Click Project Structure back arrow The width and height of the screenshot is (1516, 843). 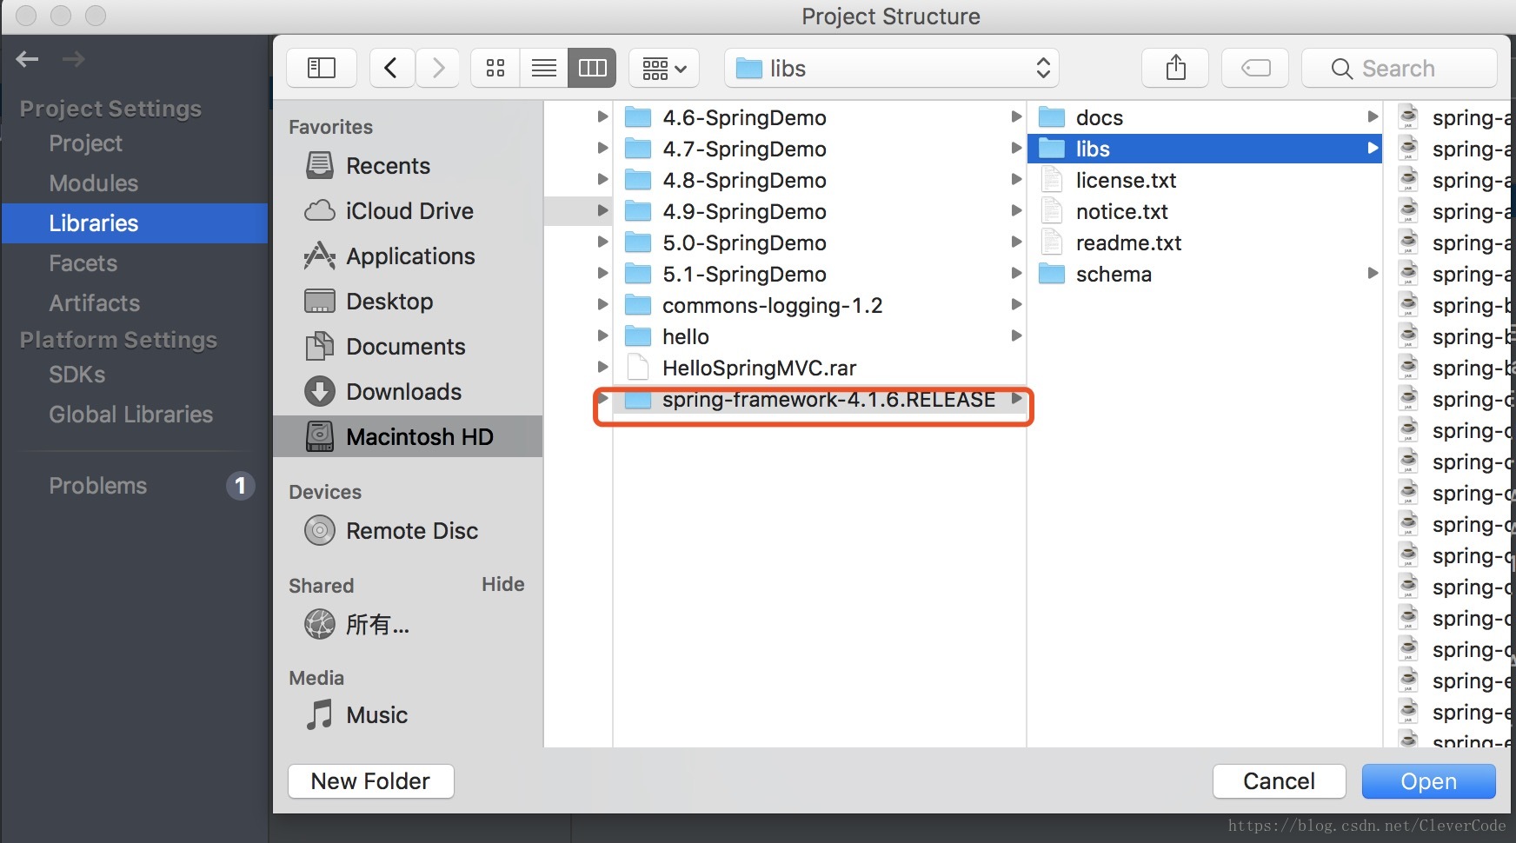28,59
